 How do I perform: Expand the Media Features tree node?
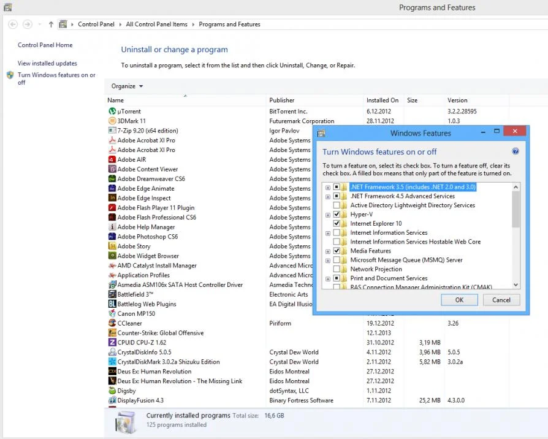328,251
